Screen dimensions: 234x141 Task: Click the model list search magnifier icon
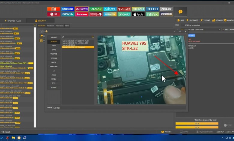click(34, 25)
